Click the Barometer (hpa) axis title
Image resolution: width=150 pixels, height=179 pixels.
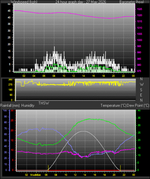(132, 2)
